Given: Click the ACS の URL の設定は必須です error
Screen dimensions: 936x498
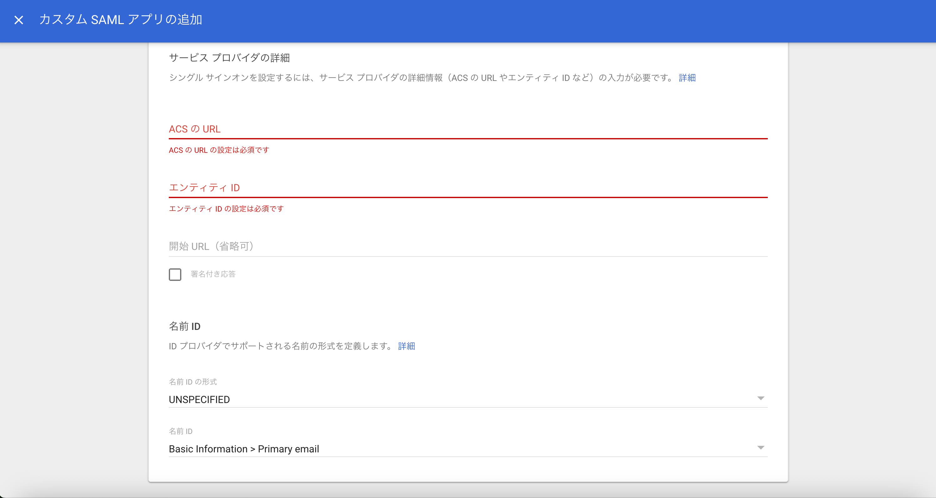Looking at the screenshot, I should point(219,150).
